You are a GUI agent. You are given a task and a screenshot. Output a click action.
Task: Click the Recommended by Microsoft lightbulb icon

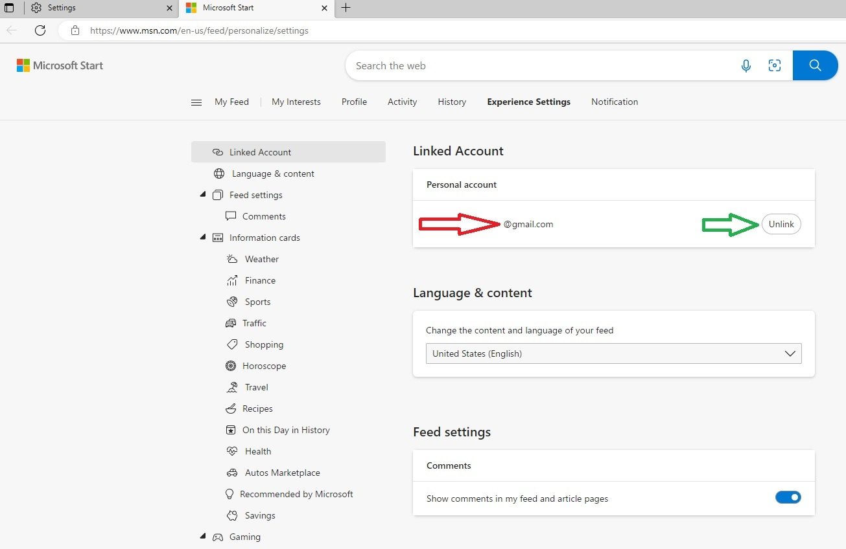click(229, 494)
